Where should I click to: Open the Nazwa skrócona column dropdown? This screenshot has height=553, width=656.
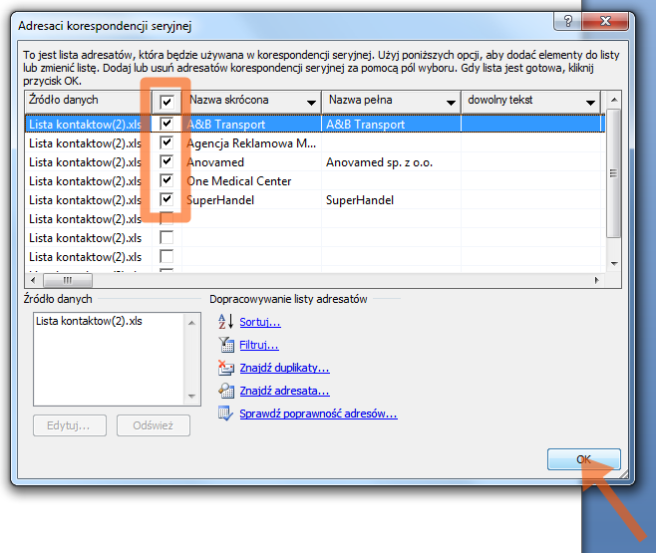coord(311,102)
